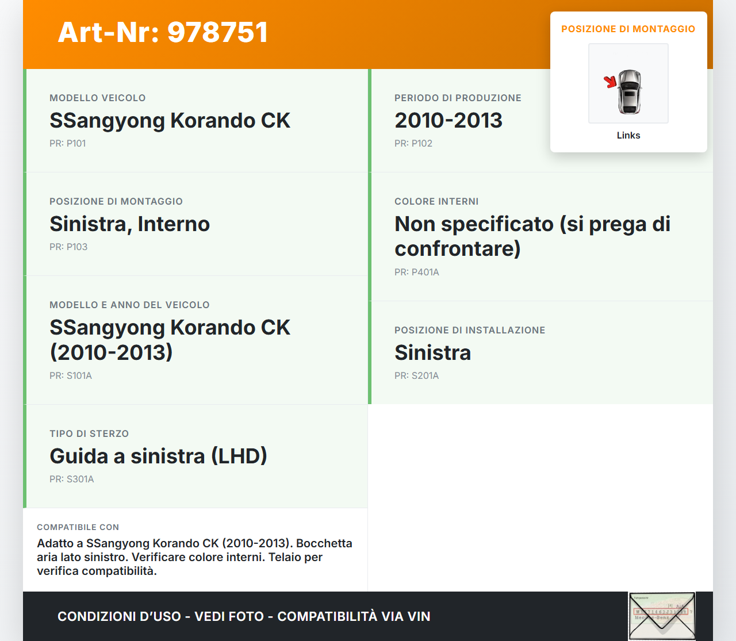736x641 pixels.
Task: Click the car top-view mounting position icon
Action: click(x=628, y=83)
